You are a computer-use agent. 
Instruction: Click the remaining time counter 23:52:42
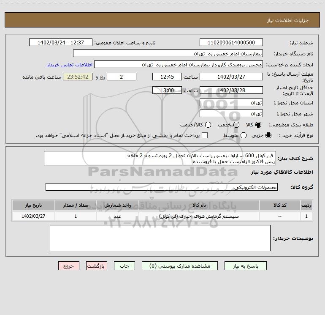78,77
